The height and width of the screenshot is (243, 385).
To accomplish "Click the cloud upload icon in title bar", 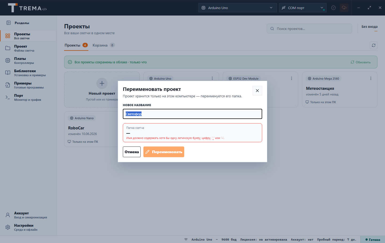I will pyautogui.click(x=344, y=8).
